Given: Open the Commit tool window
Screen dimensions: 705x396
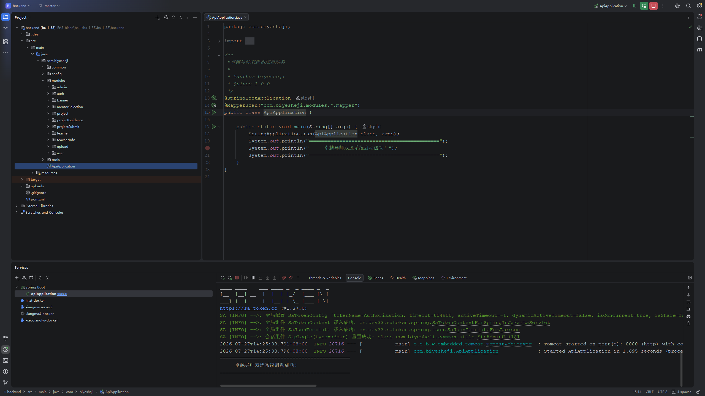Looking at the screenshot, I should [6, 28].
